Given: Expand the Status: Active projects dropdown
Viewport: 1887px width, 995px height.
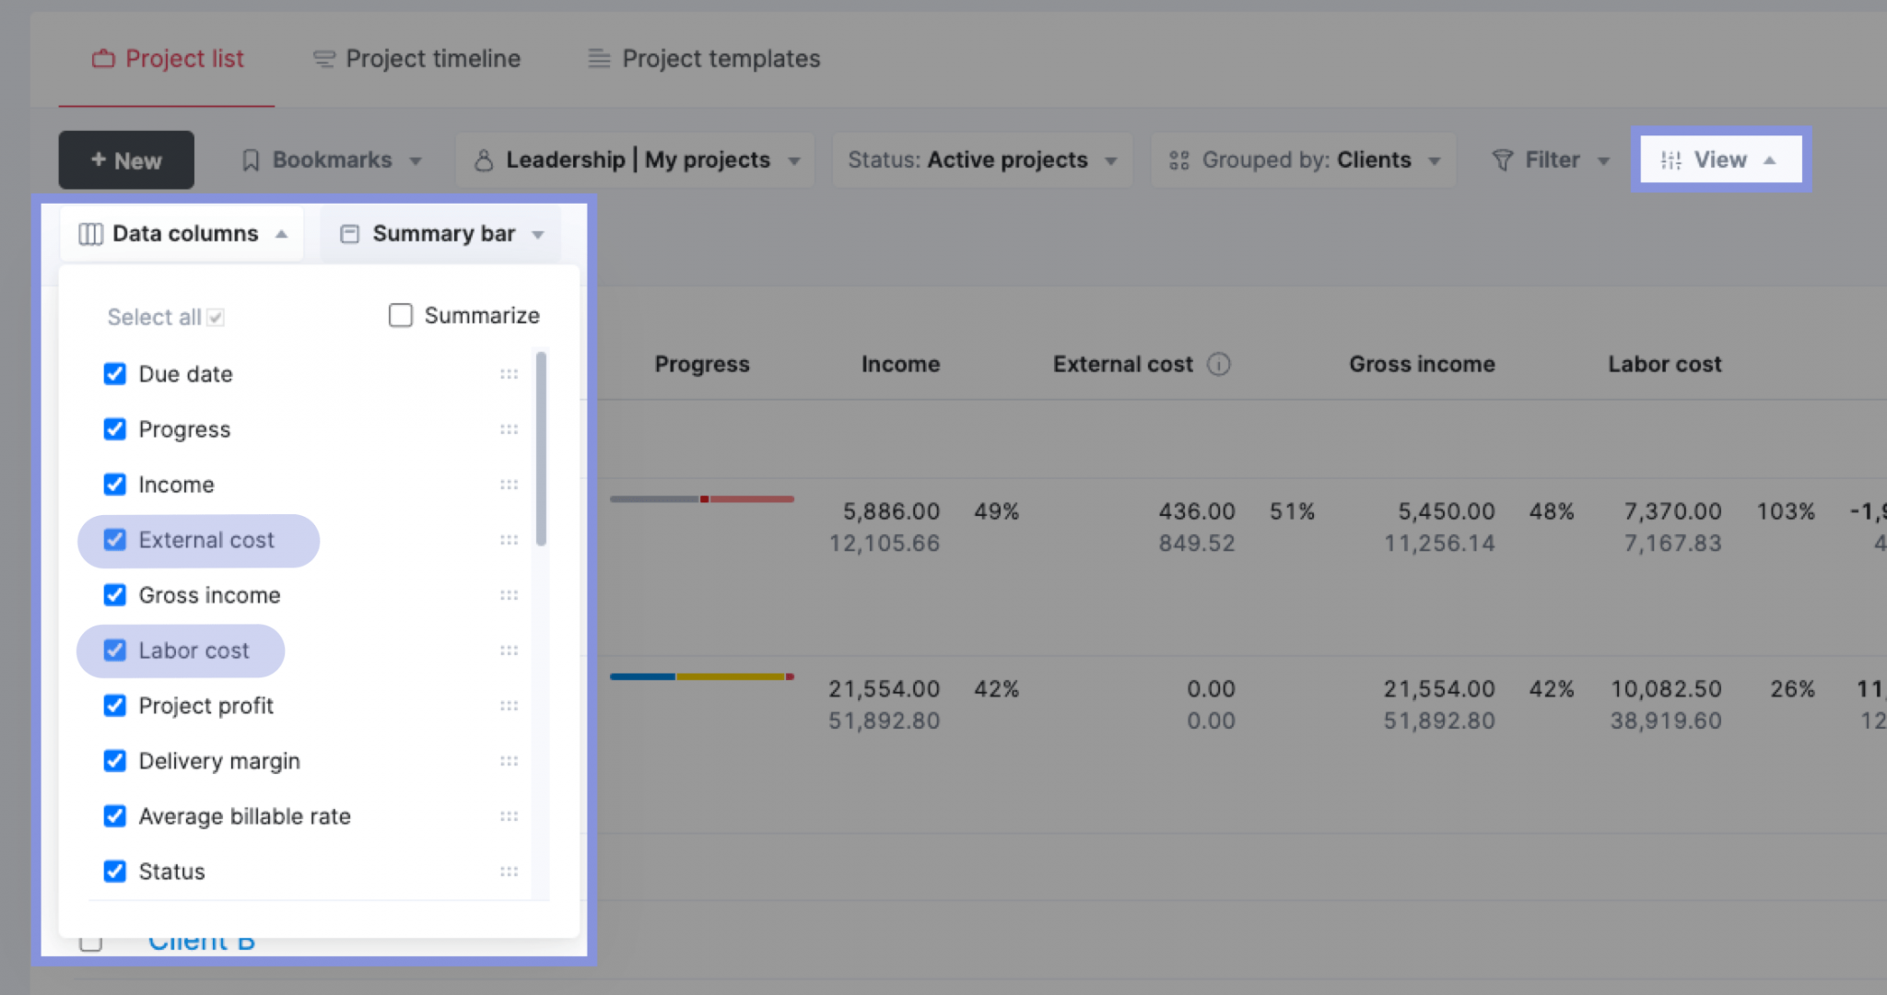Looking at the screenshot, I should pos(981,159).
